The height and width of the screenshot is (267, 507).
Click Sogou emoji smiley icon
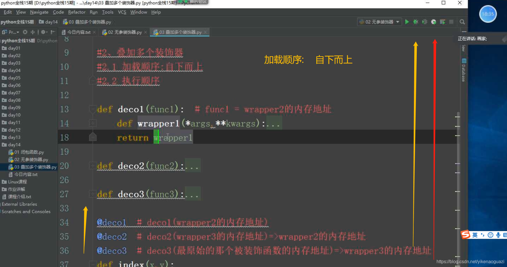491,235
